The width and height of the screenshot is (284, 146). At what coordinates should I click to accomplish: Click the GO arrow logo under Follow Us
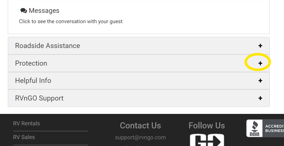207,140
